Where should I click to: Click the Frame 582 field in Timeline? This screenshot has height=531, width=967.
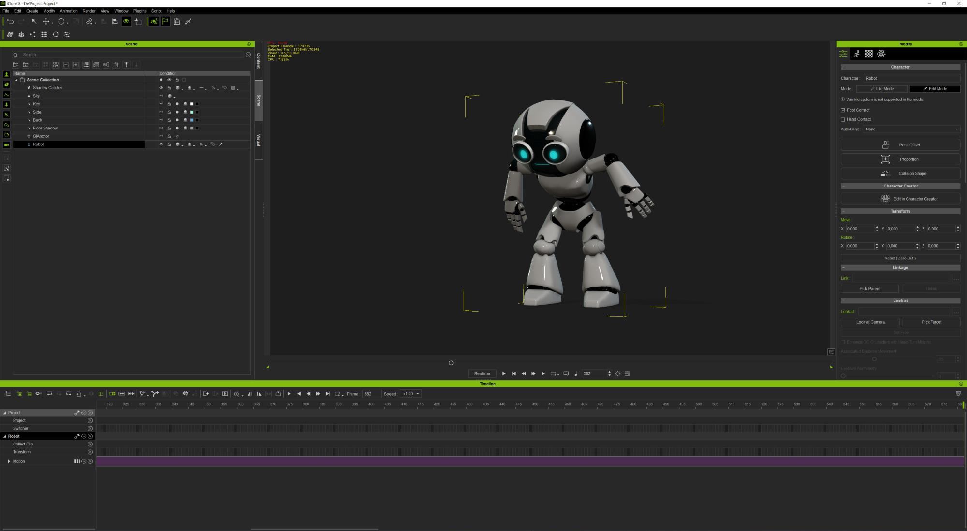coord(371,394)
